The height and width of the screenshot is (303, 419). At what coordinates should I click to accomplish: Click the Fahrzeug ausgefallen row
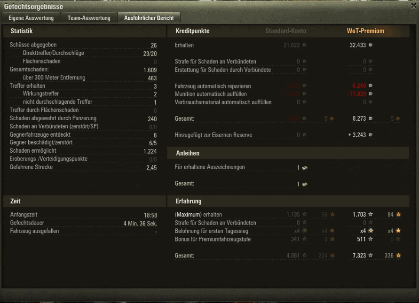[x=84, y=231]
